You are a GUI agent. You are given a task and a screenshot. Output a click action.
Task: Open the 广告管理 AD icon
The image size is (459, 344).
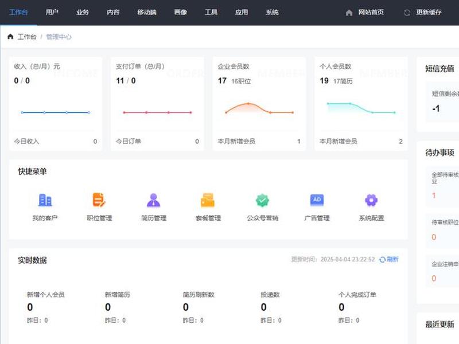317,200
